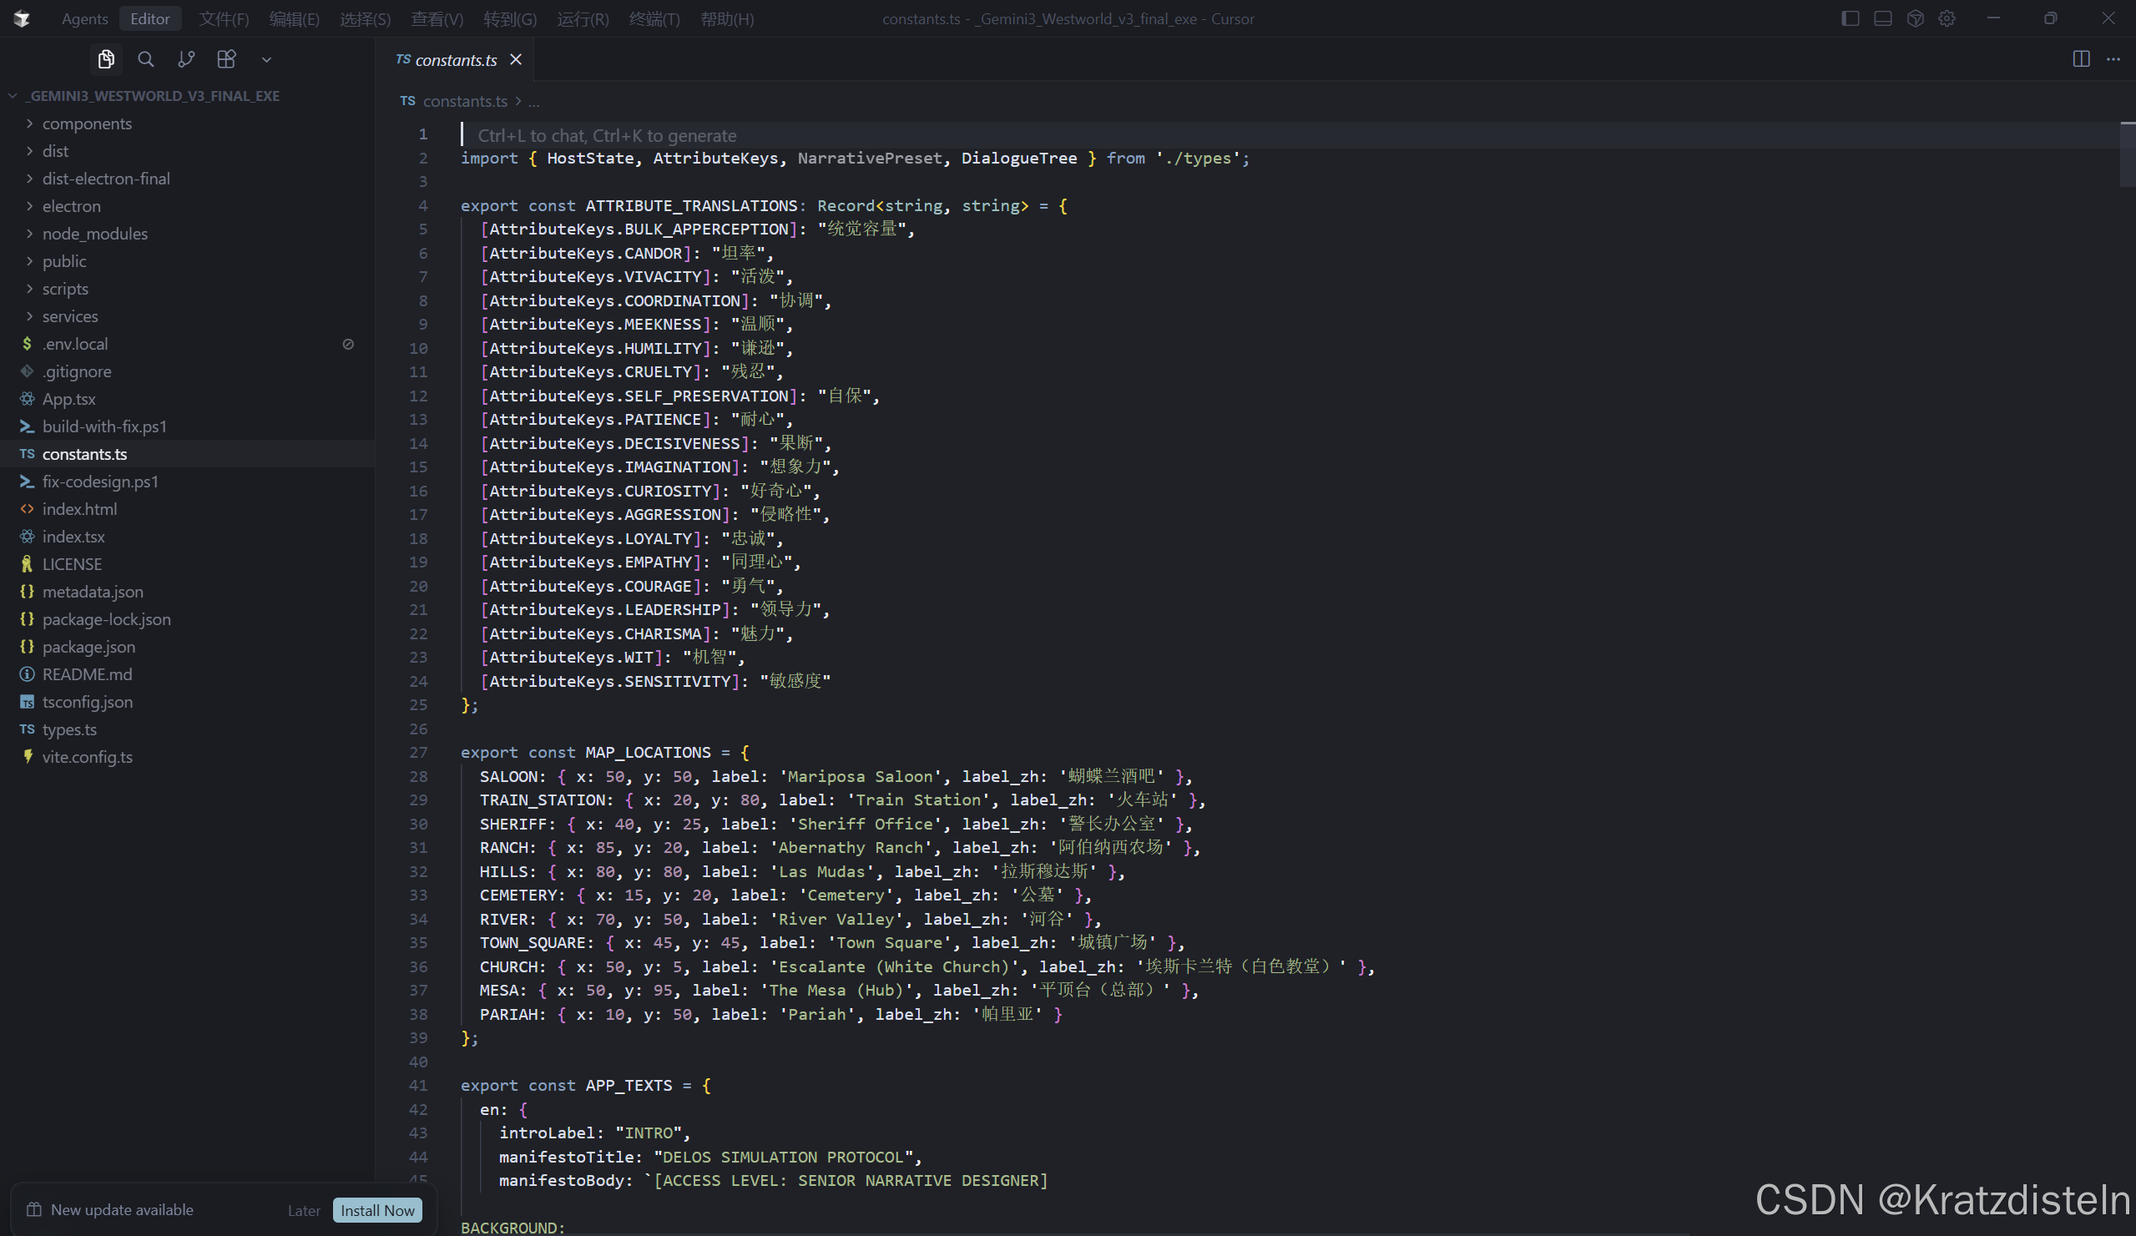Open the Source Control branch icon
This screenshot has width=2136, height=1236.
[185, 59]
